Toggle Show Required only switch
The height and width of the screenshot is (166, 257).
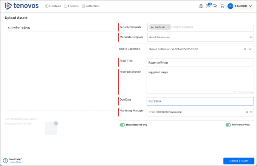[x=122, y=125]
